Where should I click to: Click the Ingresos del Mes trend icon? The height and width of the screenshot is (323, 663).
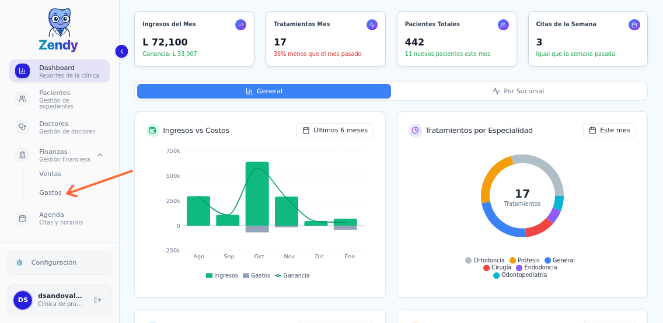240,24
